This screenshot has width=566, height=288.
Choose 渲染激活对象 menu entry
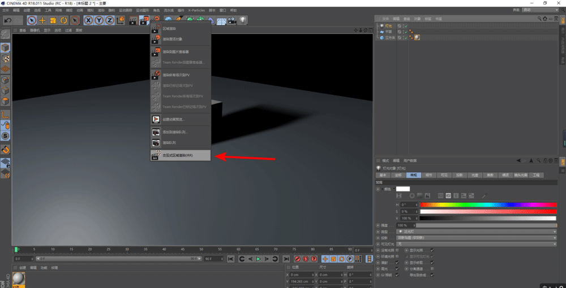[181, 39]
